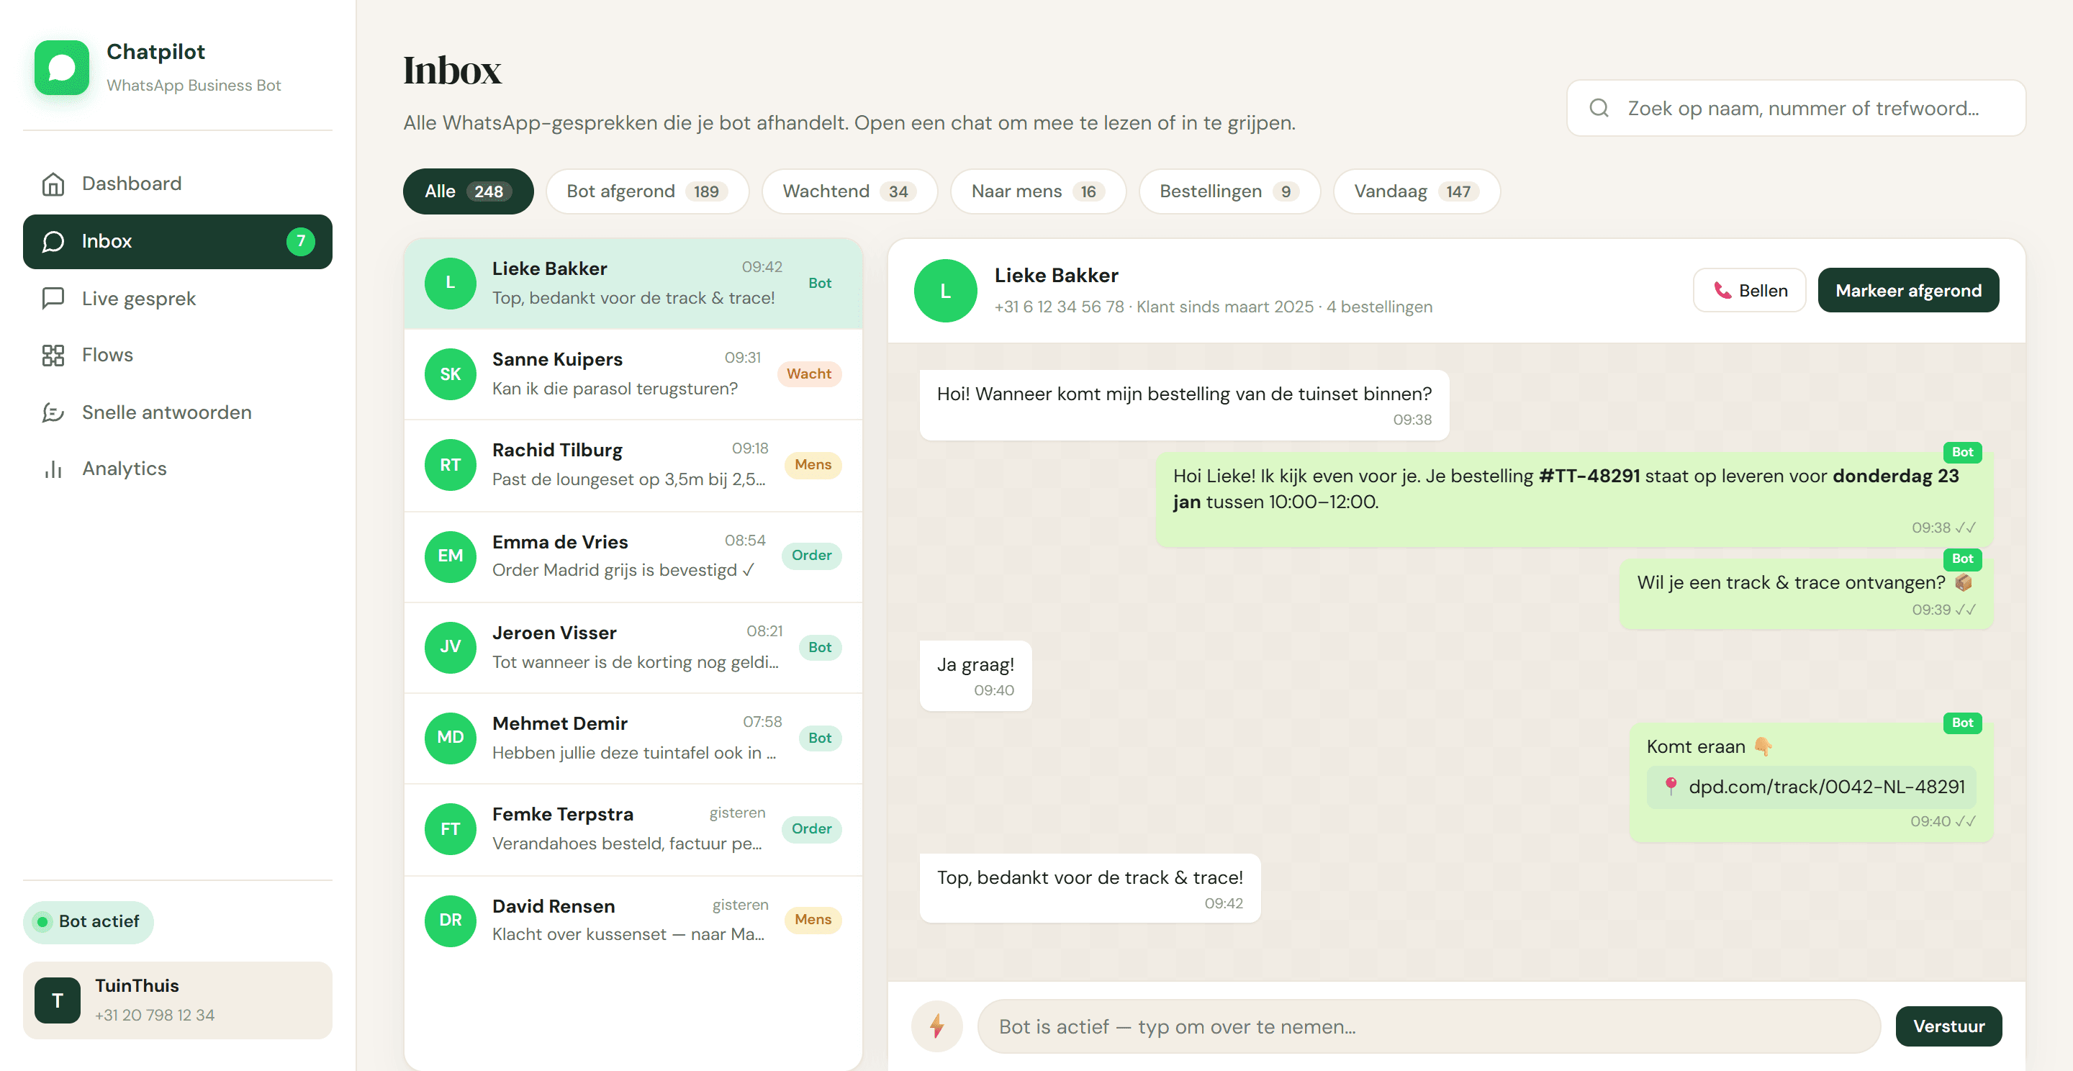Open chat 'Klacht over kussenset'
This screenshot has height=1071, width=2073.
pos(633,921)
